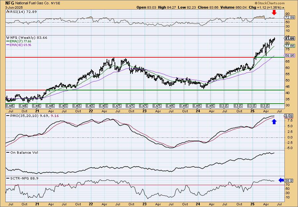Click the 72.89 RSI tag on the right axis
This screenshot has height=207, width=298.
290,18
